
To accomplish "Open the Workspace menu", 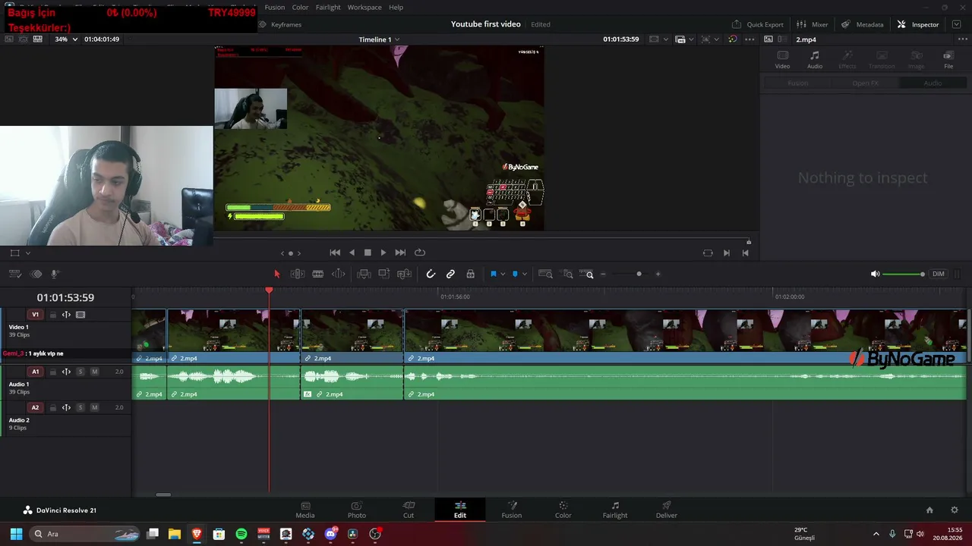I will point(364,7).
